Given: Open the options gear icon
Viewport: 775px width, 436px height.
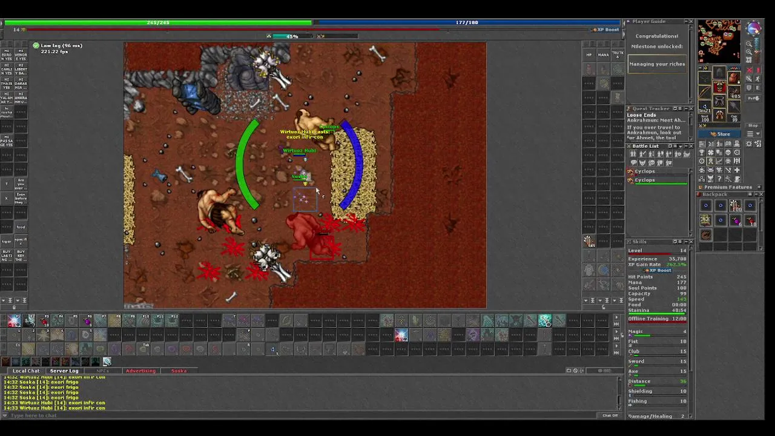Looking at the screenshot, I should pyautogui.click(x=749, y=144).
